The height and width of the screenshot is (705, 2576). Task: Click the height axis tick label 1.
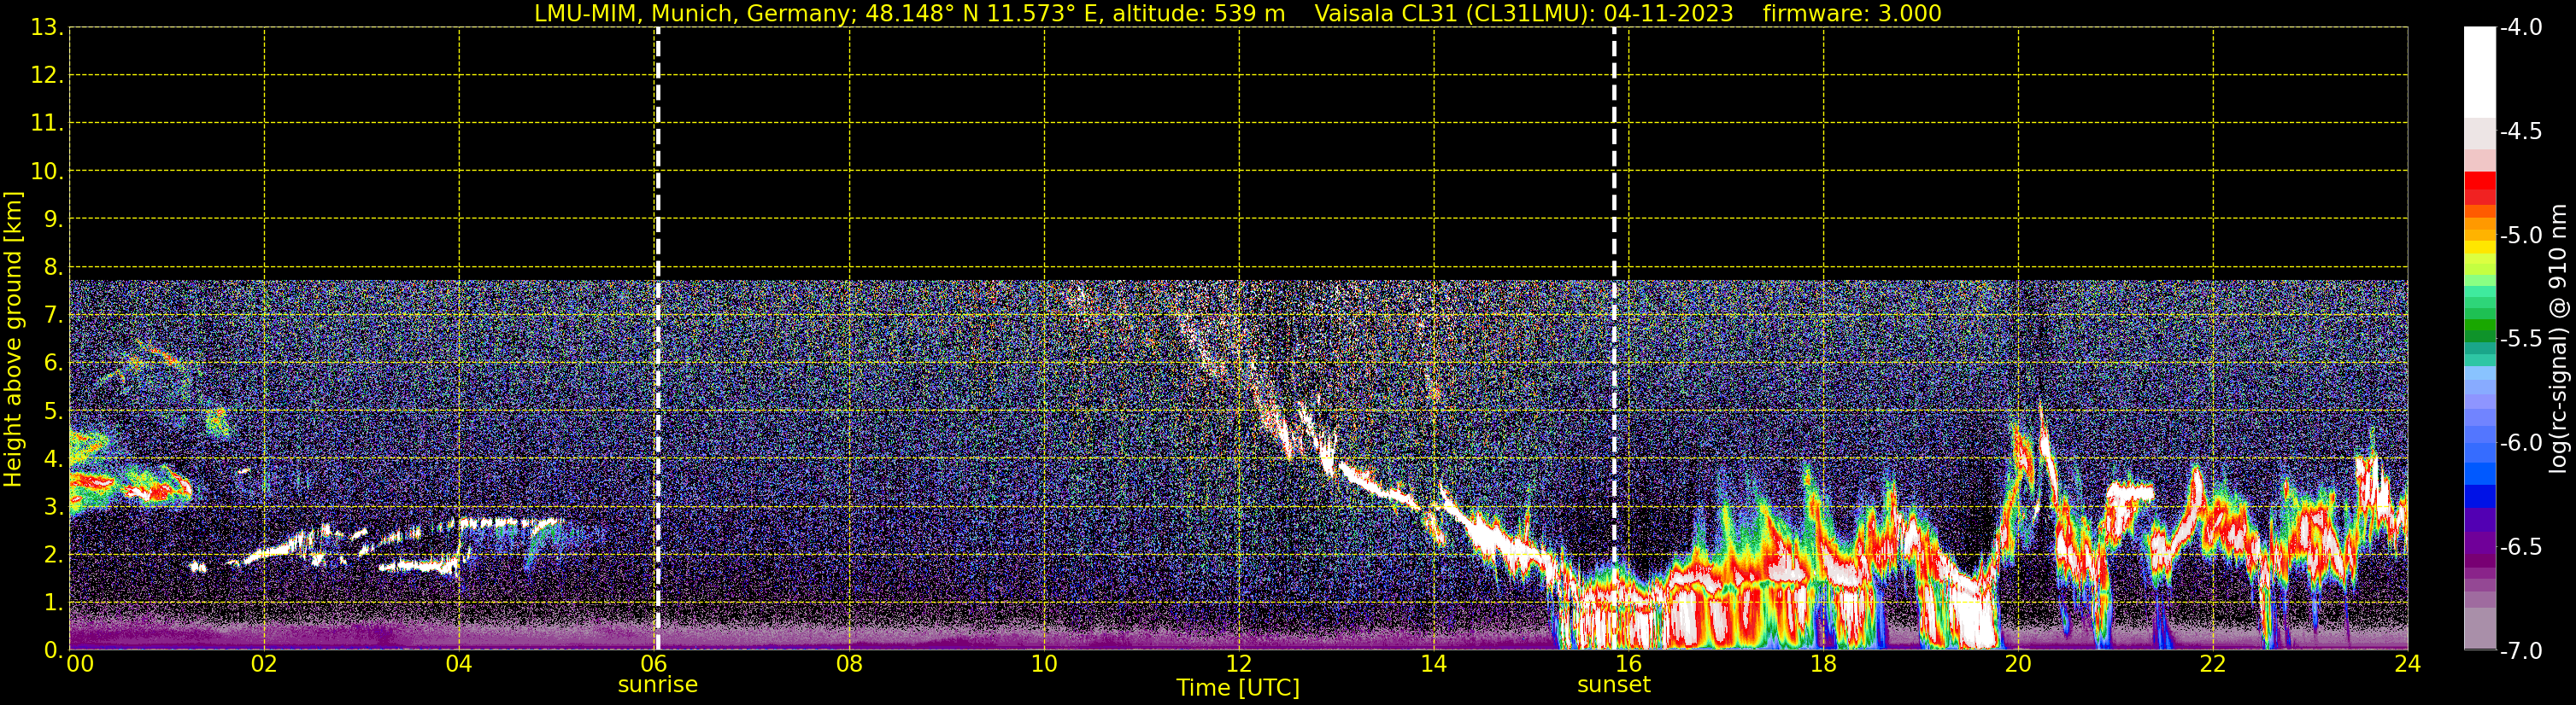point(53,603)
